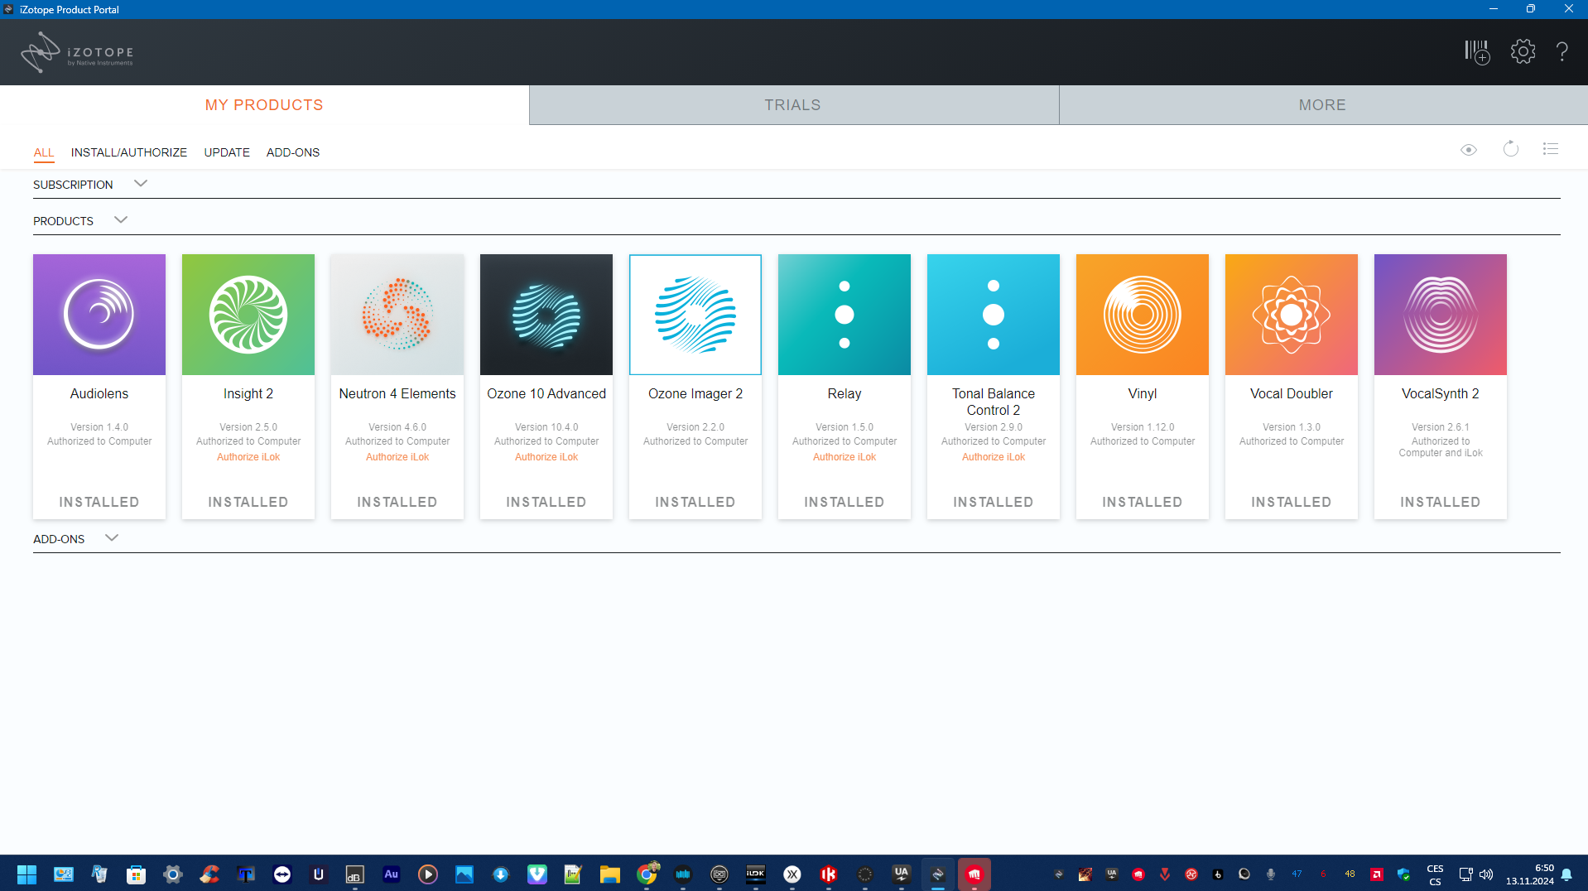Viewport: 1588px width, 891px height.
Task: Select the Vocal Doubler artwork
Action: point(1292,315)
